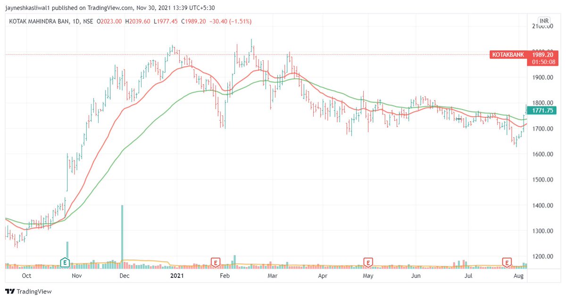Click the high price H2039.60

coord(138,22)
